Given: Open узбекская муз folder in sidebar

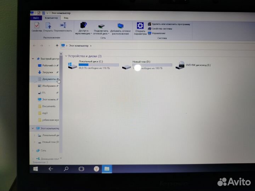Looking at the screenshot, I should click(x=49, y=120).
